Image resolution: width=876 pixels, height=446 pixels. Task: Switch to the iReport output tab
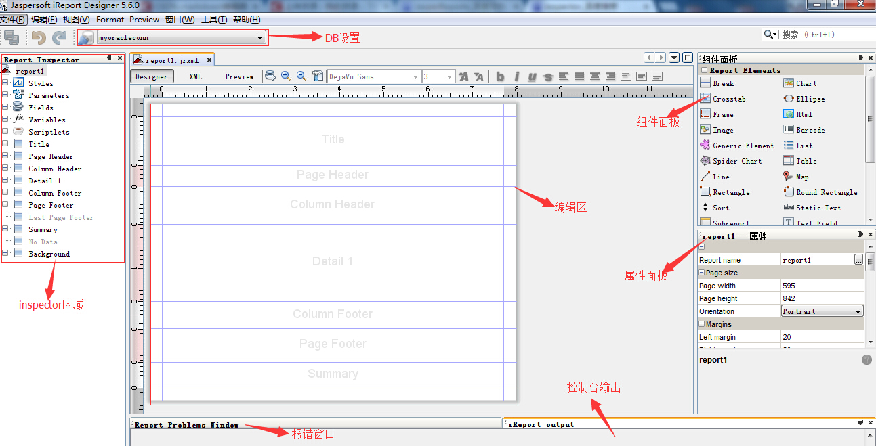[541, 424]
